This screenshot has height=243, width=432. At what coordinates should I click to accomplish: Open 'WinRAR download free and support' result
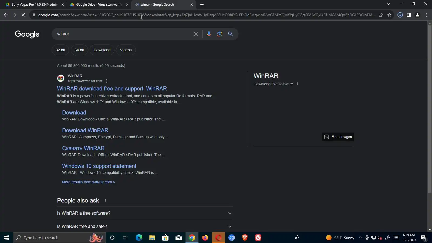(112, 89)
